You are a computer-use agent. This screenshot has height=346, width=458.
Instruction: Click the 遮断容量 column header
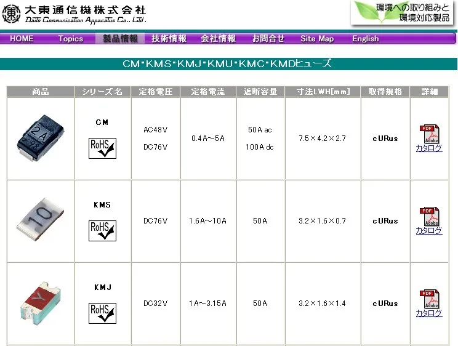pyautogui.click(x=260, y=92)
